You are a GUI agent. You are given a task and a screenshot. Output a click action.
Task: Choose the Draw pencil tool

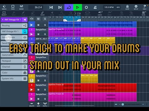tap(43, 14)
